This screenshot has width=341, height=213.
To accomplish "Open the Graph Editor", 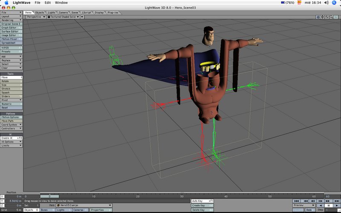I will pos(12,28).
